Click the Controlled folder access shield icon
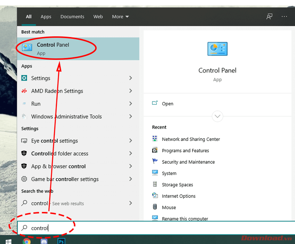 [x=24, y=153]
